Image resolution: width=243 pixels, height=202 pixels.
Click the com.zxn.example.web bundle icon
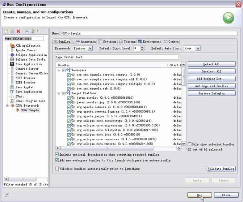click(x=73, y=89)
